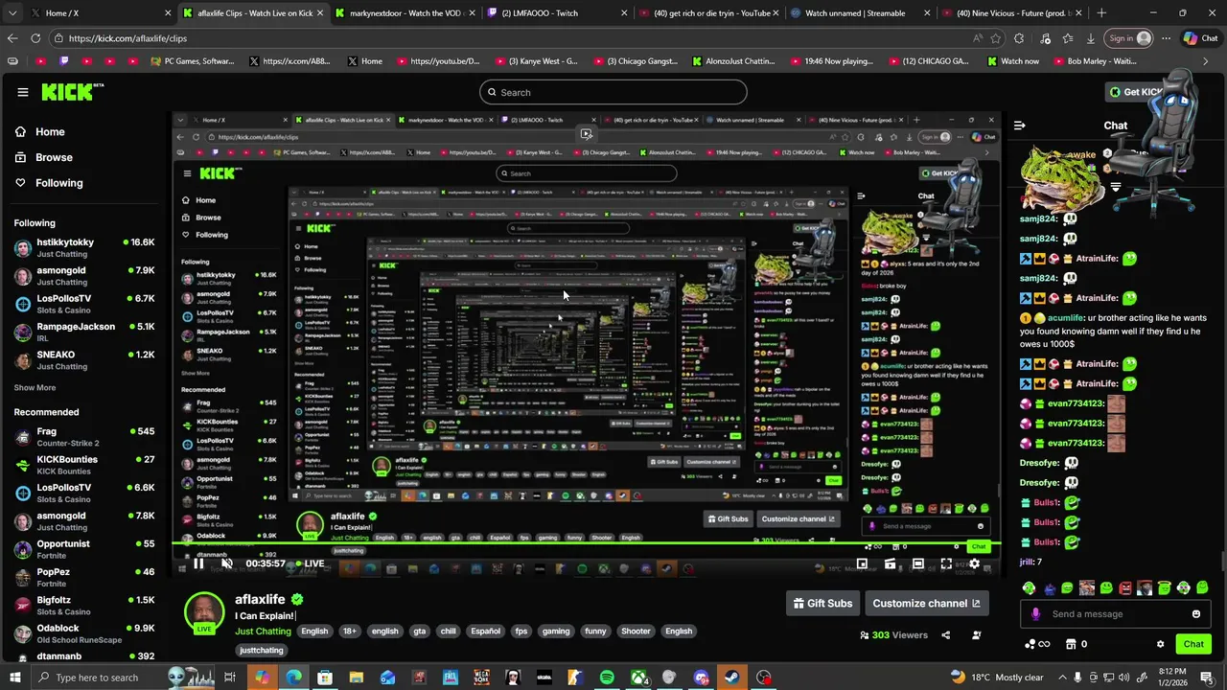Open hstikkytokky channel in Following list
The height and width of the screenshot is (690, 1227).
[84, 248]
